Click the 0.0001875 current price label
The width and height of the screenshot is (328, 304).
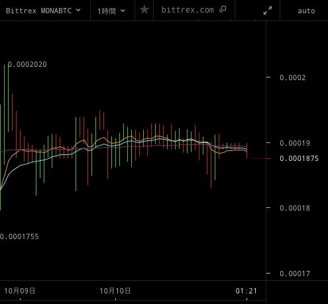pos(299,158)
